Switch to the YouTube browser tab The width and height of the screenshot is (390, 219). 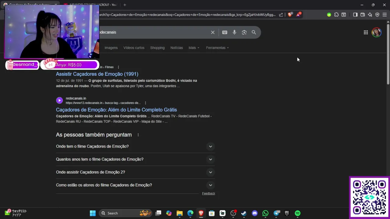pos(90,5)
